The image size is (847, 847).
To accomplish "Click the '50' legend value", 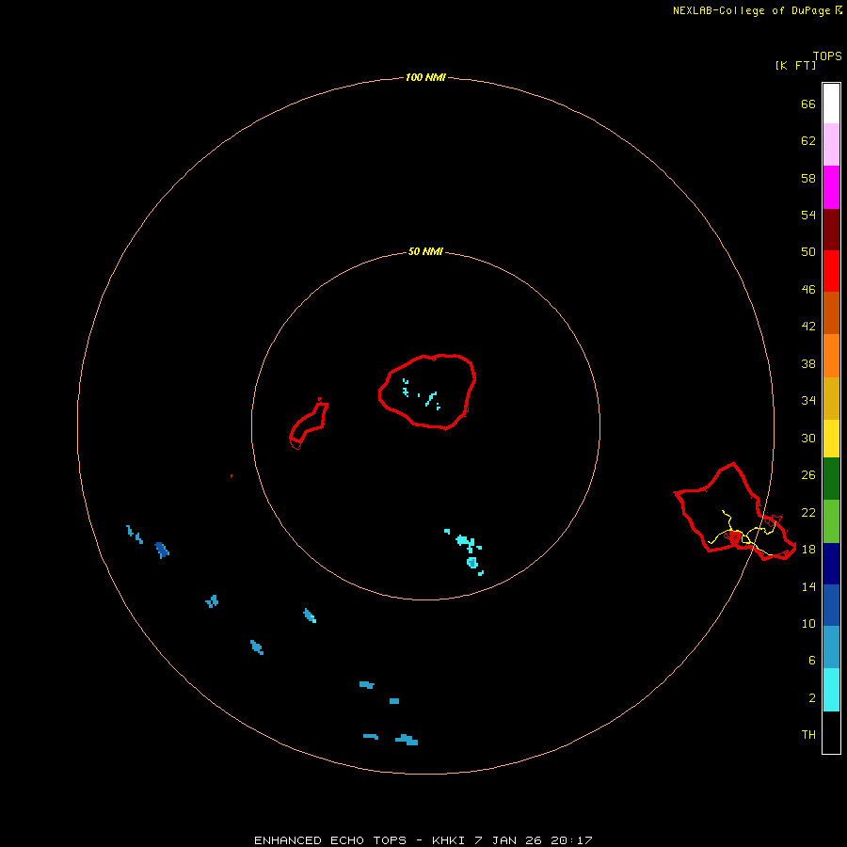I will (x=808, y=251).
